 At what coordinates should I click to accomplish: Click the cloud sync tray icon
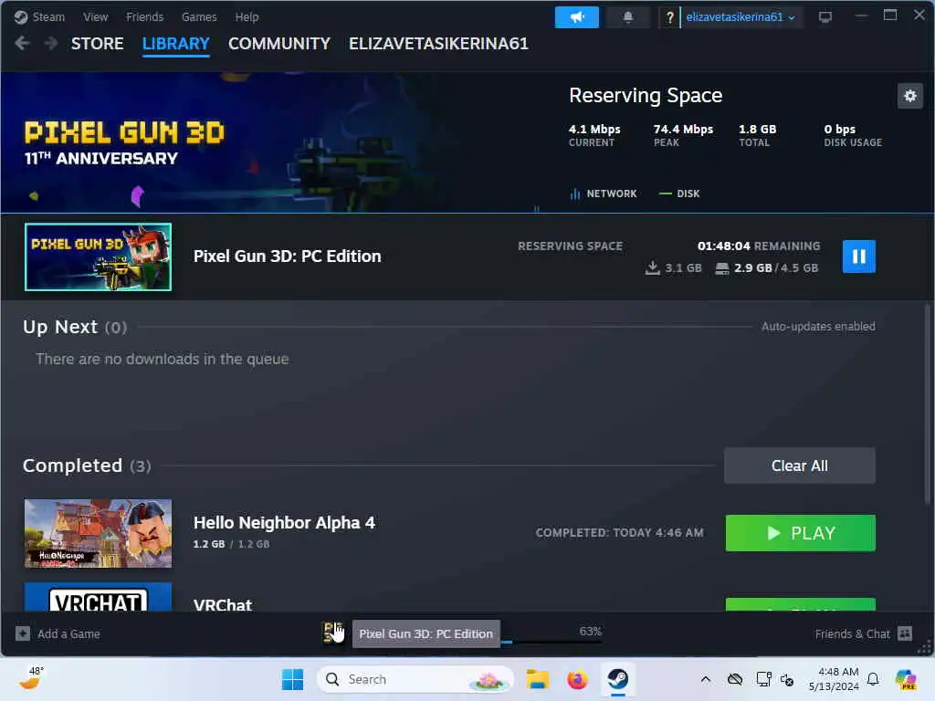point(735,679)
